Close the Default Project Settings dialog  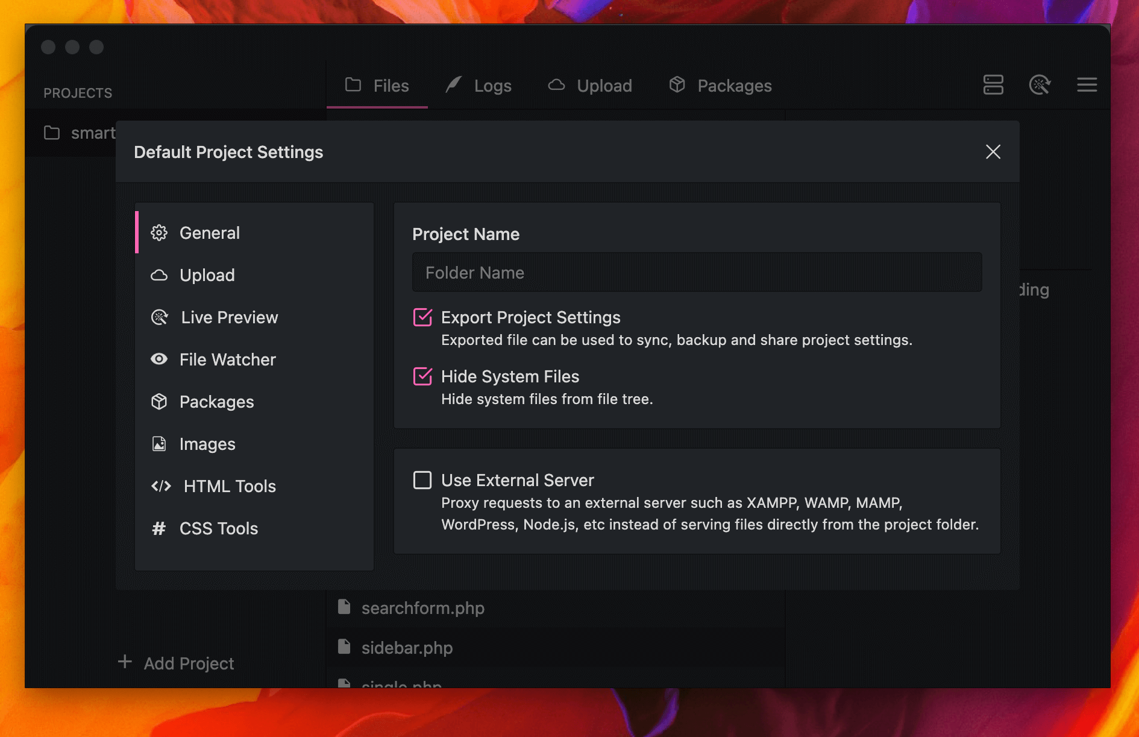pos(993,152)
